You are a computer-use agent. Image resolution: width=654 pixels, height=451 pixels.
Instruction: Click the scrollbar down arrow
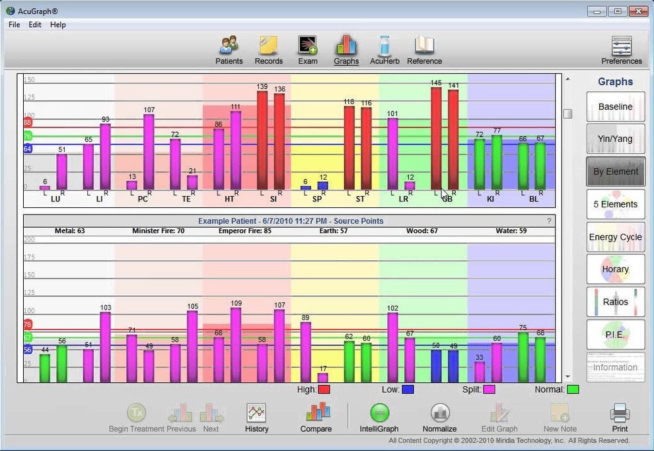(x=567, y=377)
